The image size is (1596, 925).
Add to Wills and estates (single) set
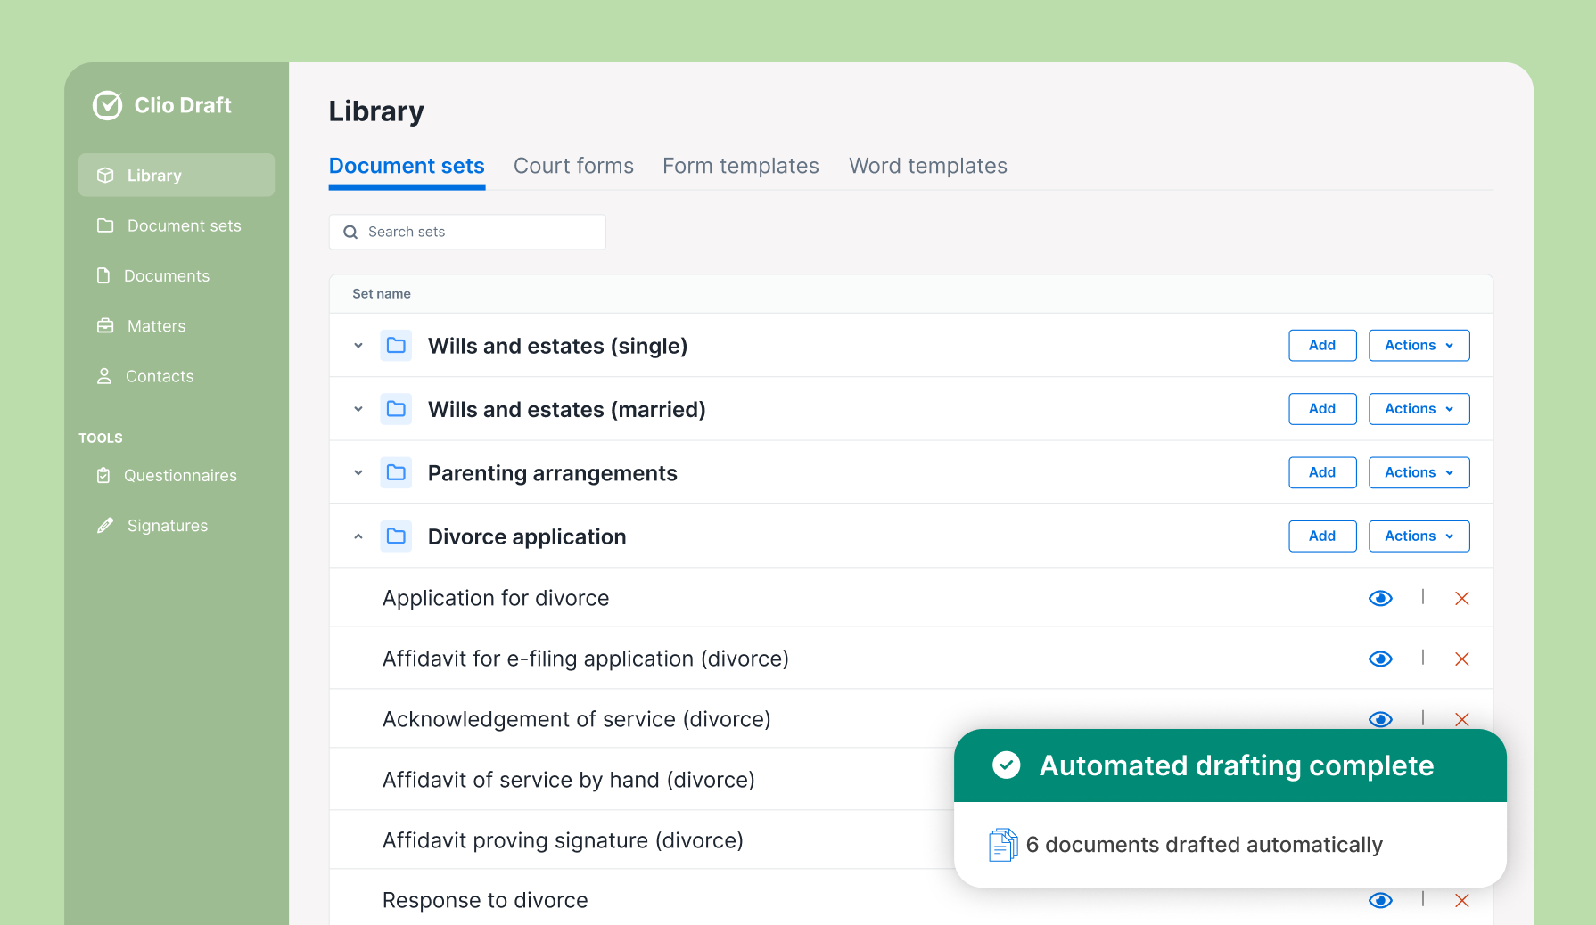[x=1322, y=345]
